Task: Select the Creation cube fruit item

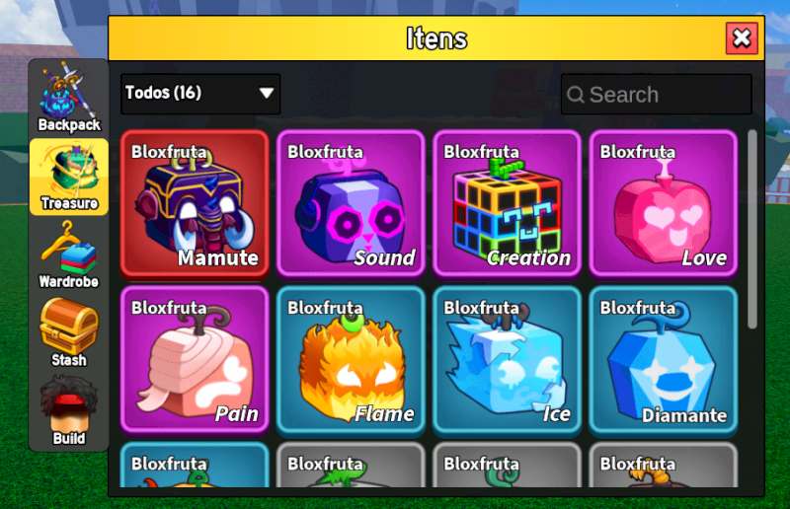Action: click(x=508, y=203)
